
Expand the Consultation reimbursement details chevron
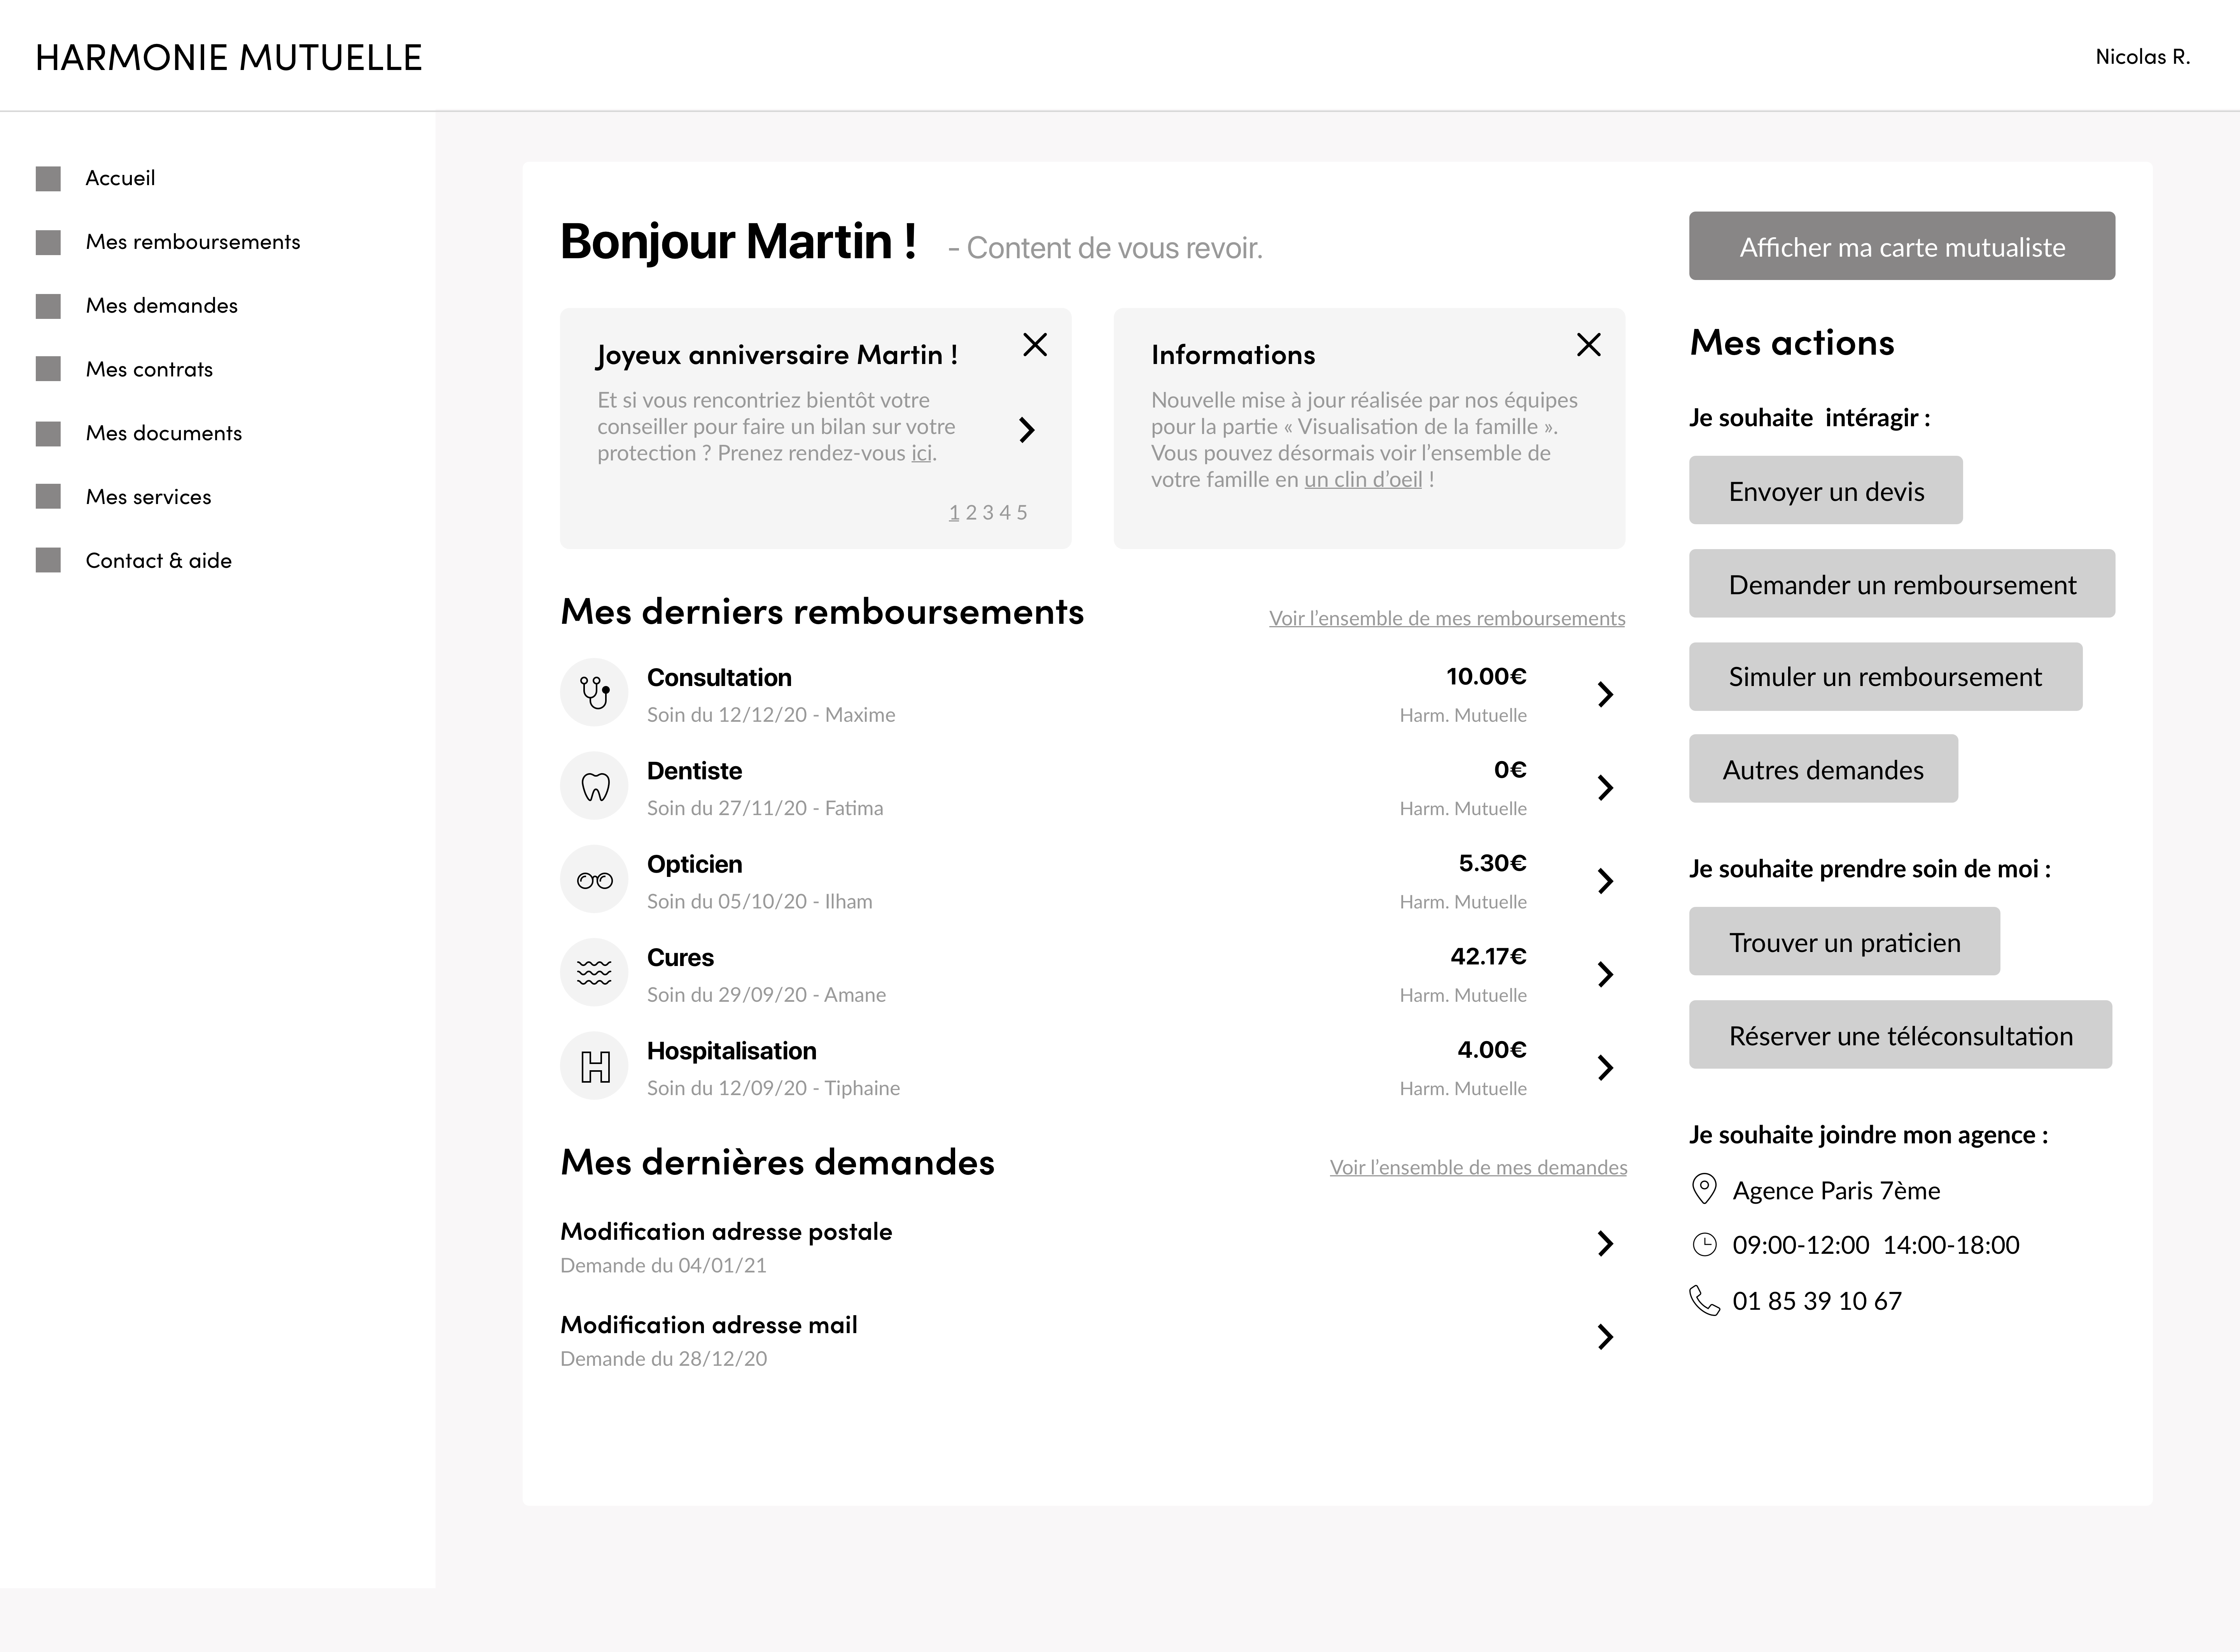tap(1605, 694)
